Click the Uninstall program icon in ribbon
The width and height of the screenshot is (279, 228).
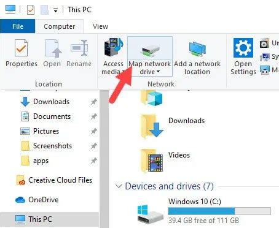click(264, 44)
